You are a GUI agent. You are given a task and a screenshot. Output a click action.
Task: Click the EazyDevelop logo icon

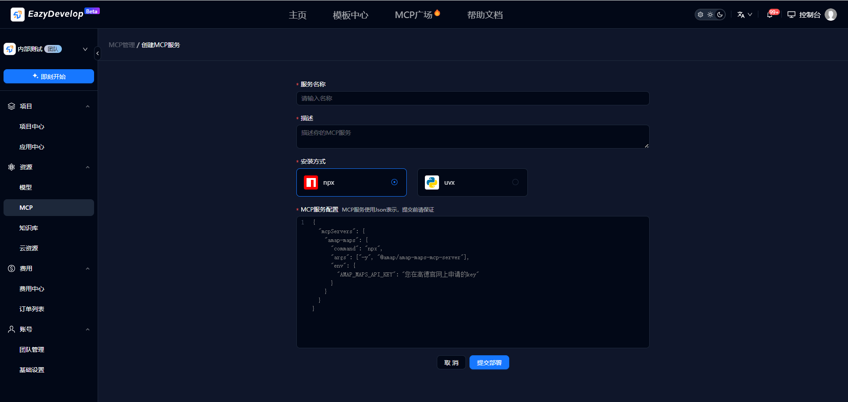point(17,15)
